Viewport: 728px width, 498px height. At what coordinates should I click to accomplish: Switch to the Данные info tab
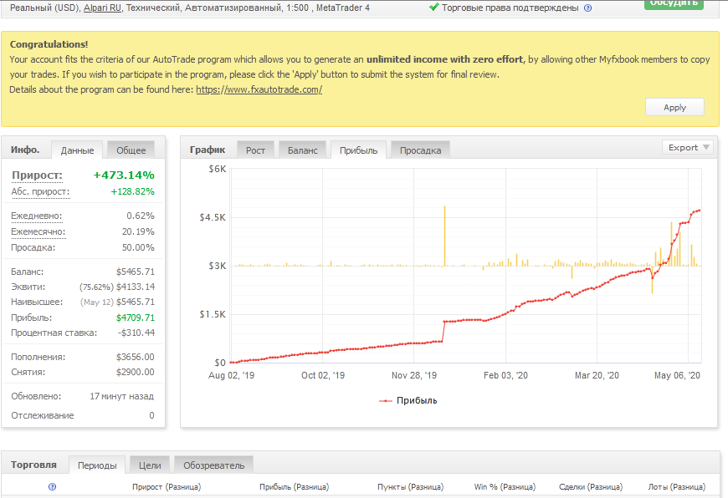[77, 150]
